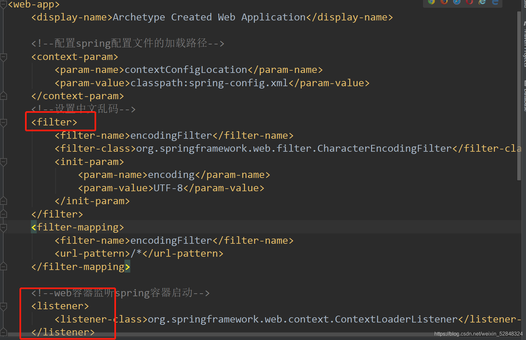Click fold marker at closing init-param tag

pyautogui.click(x=3, y=201)
